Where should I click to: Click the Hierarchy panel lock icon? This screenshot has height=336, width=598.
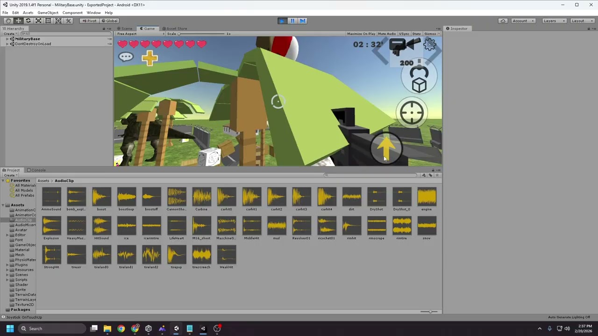click(104, 29)
